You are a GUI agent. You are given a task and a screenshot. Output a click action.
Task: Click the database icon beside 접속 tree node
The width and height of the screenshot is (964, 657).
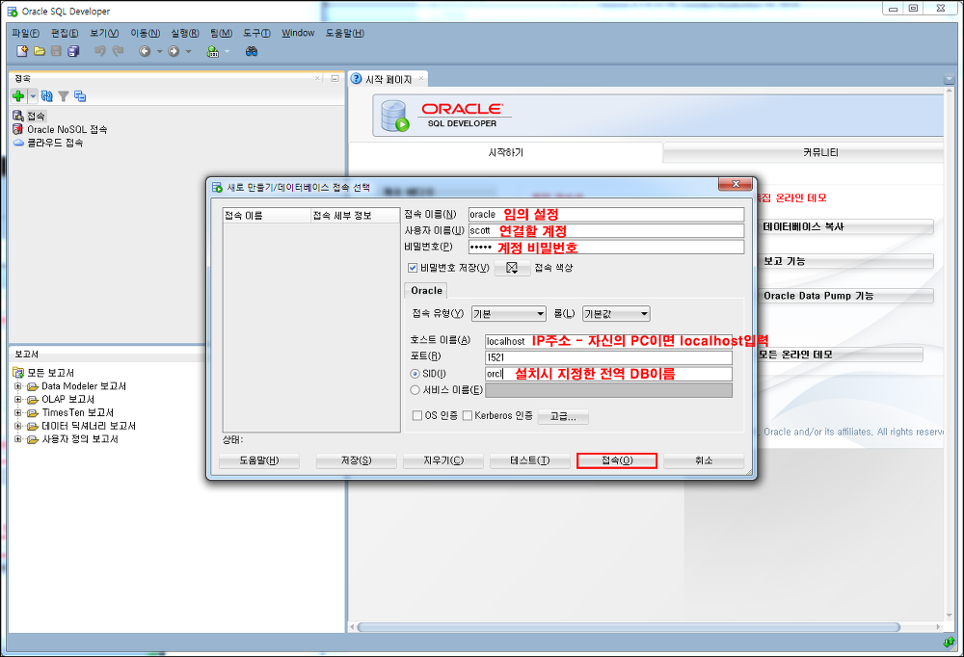tap(18, 116)
